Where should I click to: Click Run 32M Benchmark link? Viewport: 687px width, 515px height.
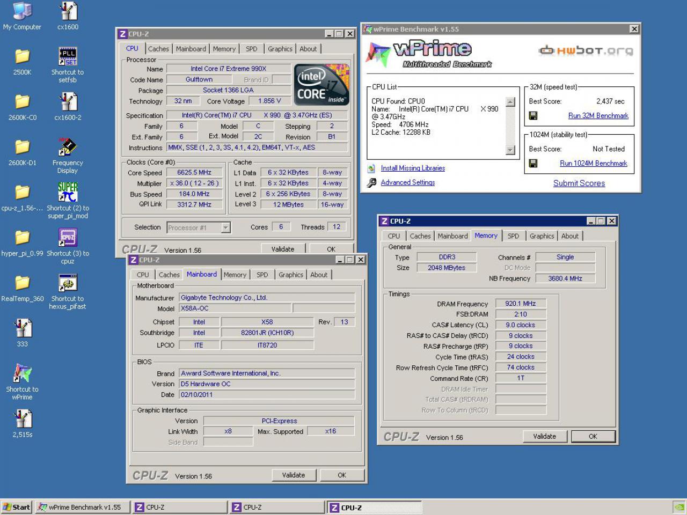[598, 116]
